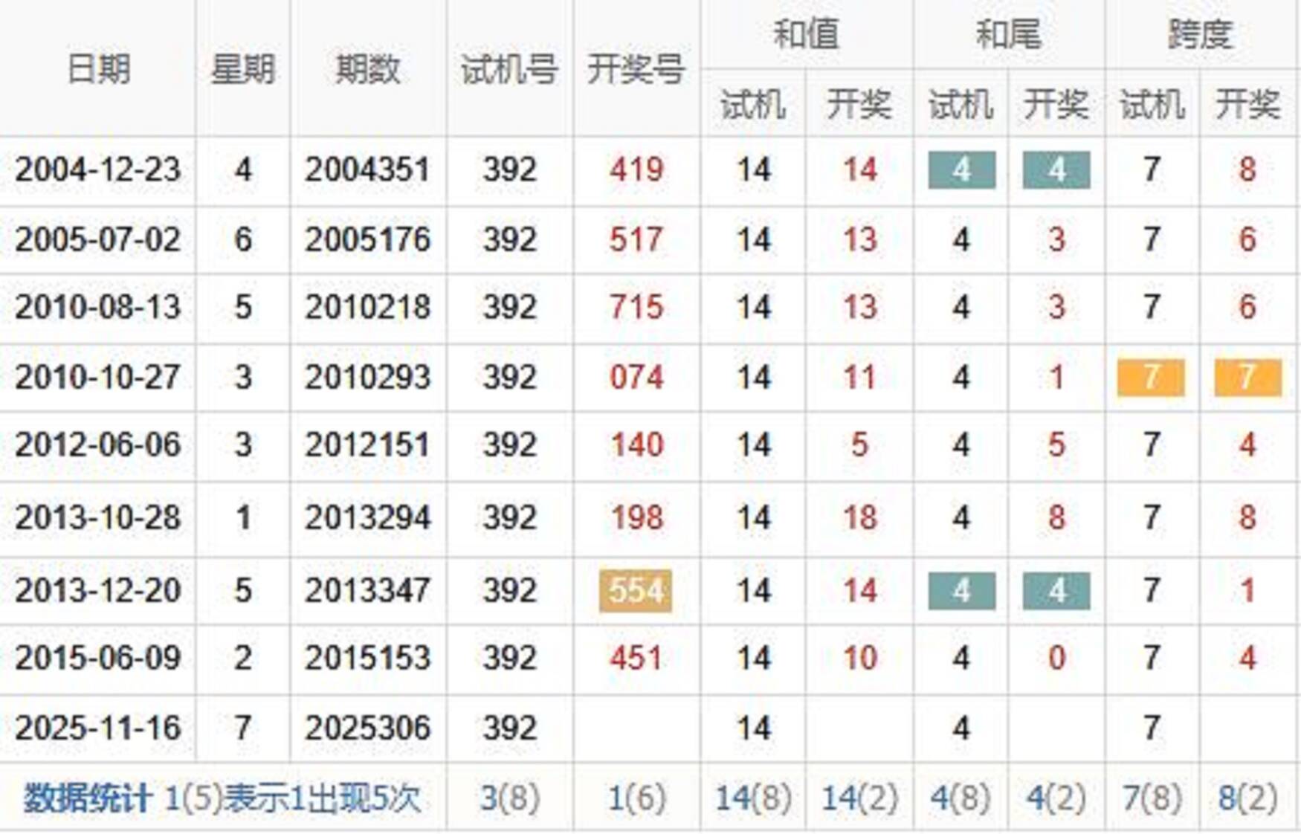The height and width of the screenshot is (834, 1301).
Task: Click the 星期 column header
Action: (242, 69)
